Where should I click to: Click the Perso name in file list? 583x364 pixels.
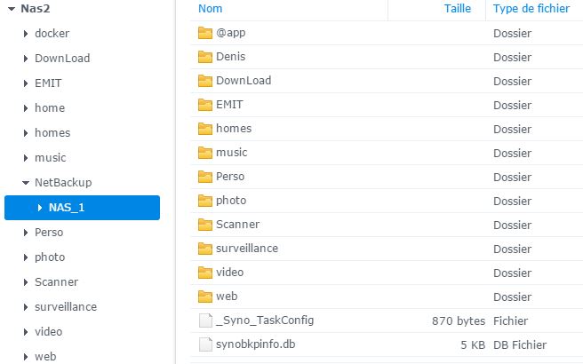230,177
